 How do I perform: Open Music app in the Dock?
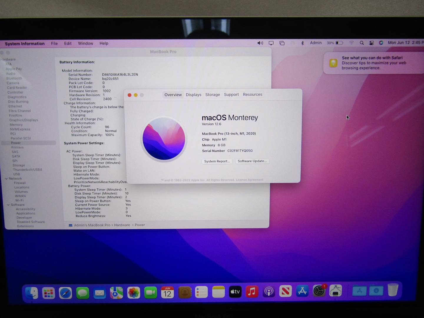click(x=252, y=292)
